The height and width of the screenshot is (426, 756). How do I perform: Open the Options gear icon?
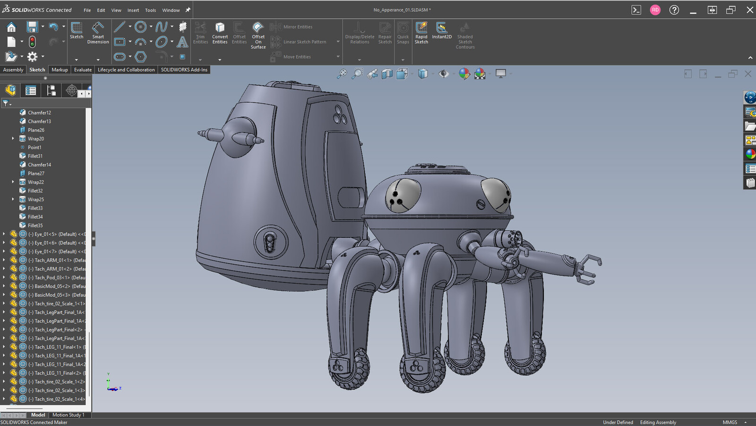32,57
